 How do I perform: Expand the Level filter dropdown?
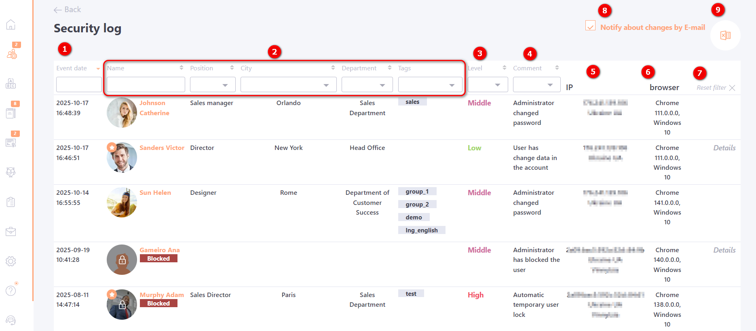tap(488, 85)
